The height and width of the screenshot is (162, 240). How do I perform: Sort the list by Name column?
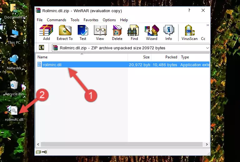pyautogui.click(x=82, y=57)
